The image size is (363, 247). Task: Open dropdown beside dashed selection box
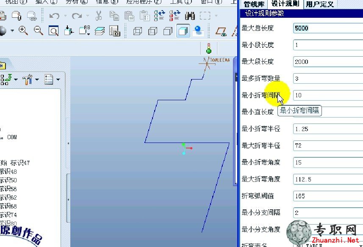pyautogui.click(x=216, y=16)
